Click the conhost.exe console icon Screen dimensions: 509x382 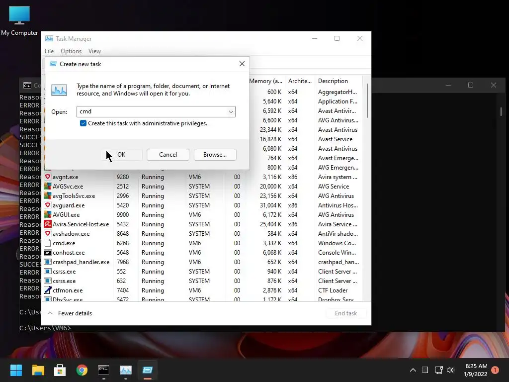[x=48, y=252]
